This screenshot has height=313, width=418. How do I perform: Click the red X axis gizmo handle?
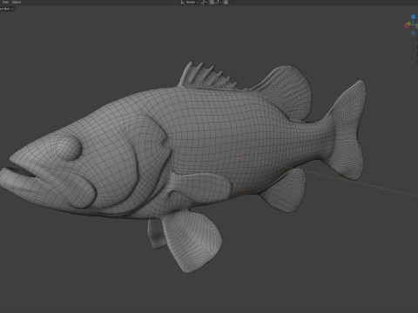coord(407,25)
